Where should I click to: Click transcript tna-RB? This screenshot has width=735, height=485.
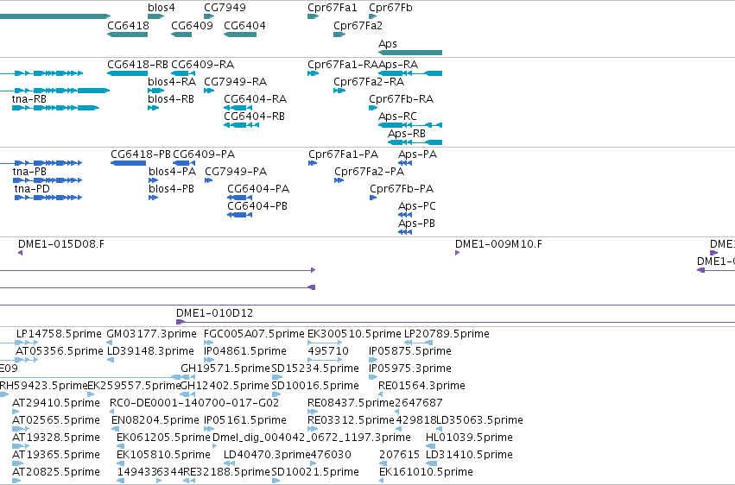[x=29, y=98]
